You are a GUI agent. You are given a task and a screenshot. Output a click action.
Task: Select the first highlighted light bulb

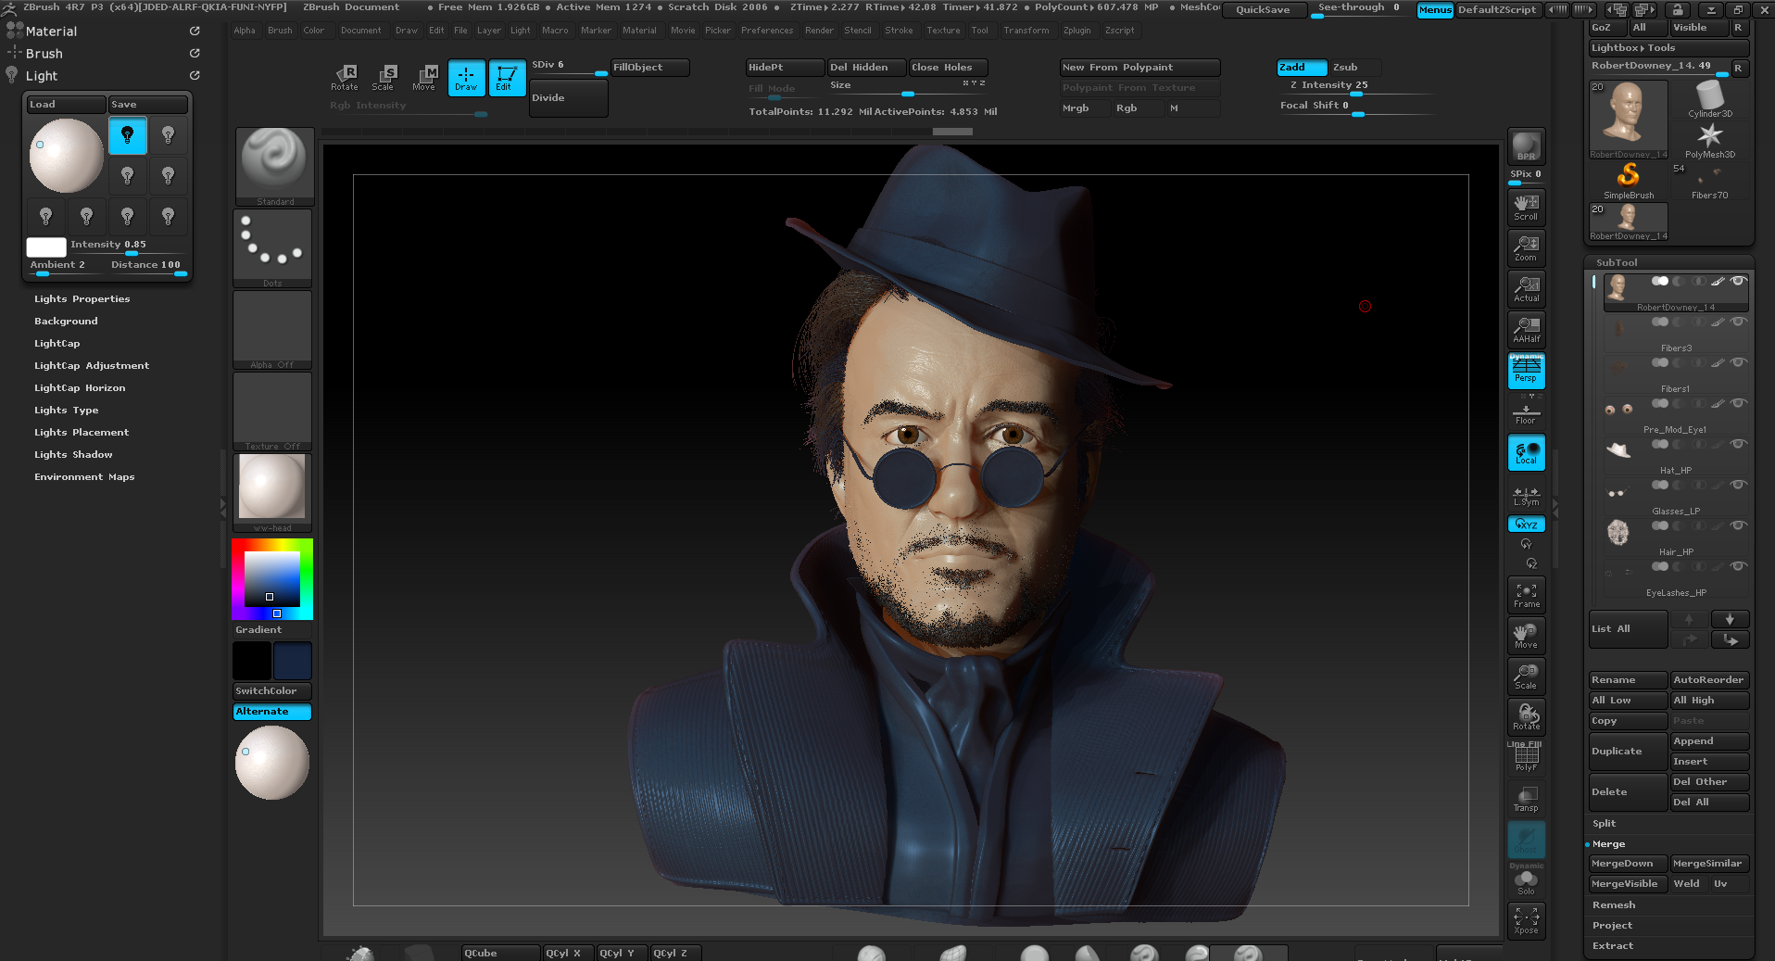[x=128, y=135]
